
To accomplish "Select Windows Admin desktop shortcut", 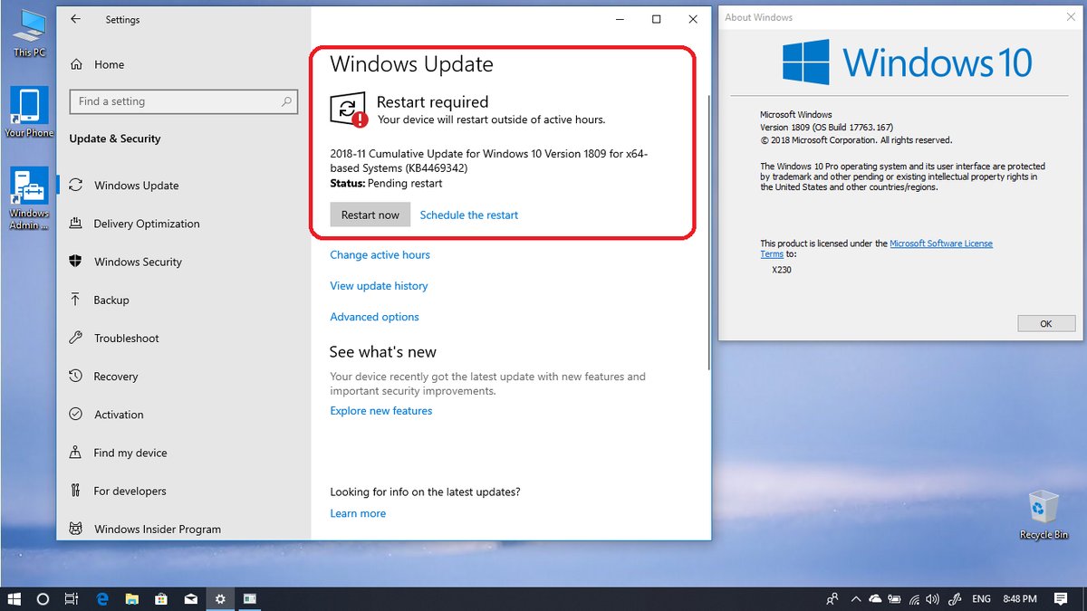I will 29,198.
